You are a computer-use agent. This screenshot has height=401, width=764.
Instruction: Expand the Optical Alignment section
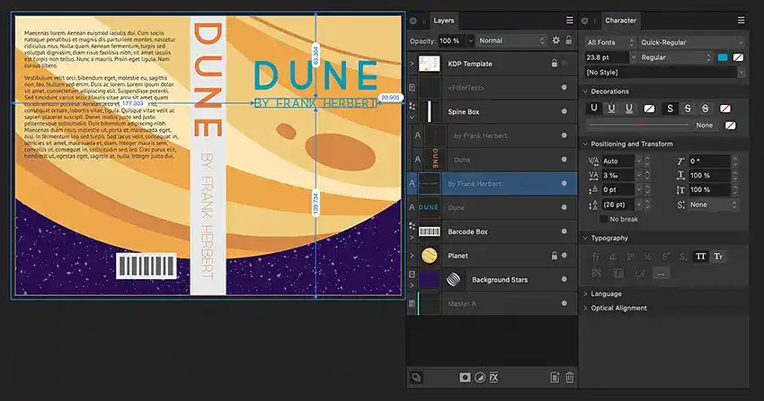click(x=586, y=308)
